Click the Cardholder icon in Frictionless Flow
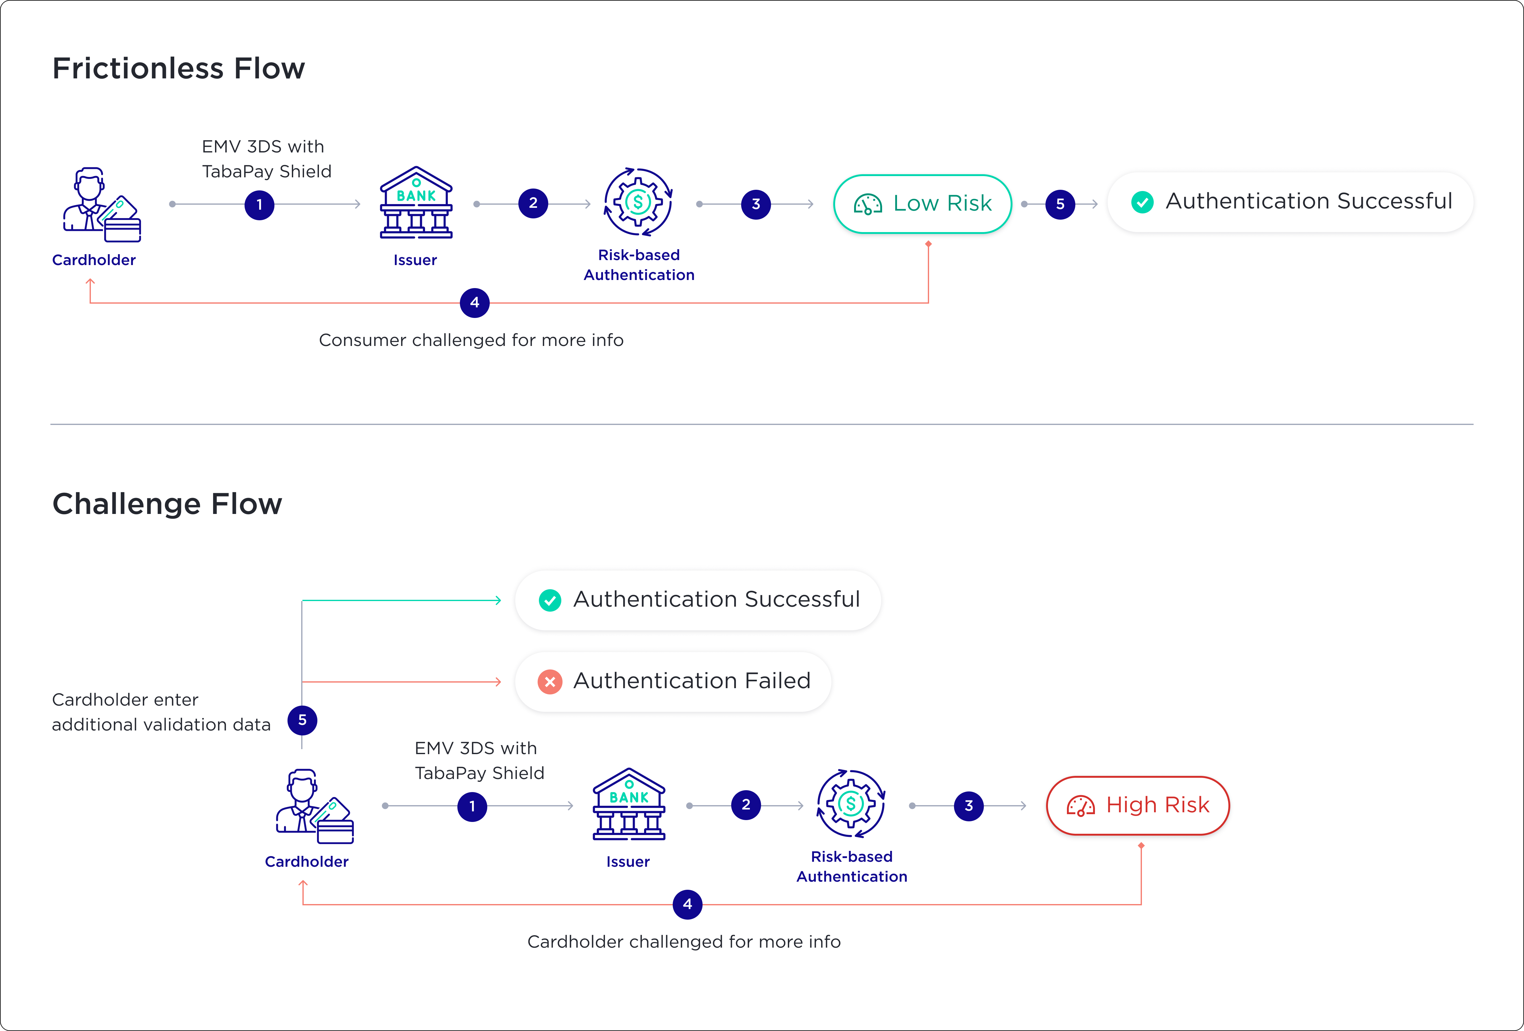 click(101, 205)
